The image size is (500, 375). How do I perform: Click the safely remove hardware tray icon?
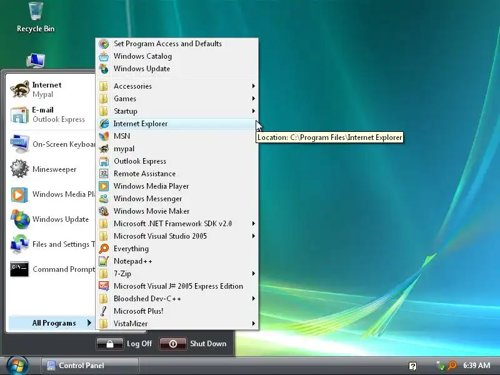point(441,366)
